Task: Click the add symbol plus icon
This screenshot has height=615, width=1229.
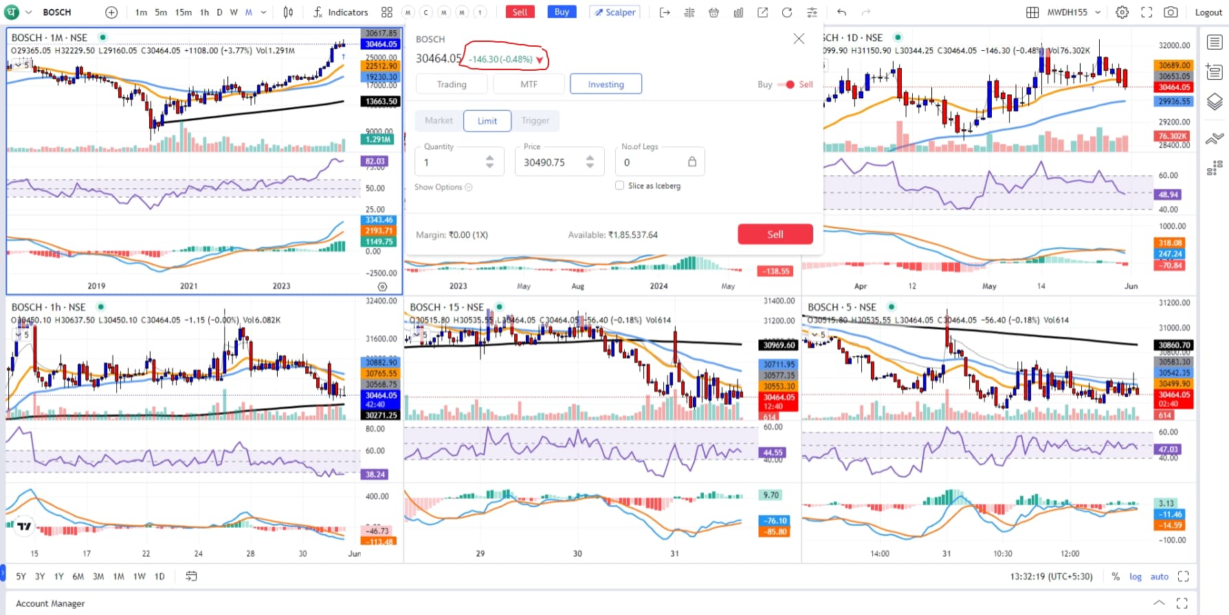Action: pyautogui.click(x=111, y=12)
